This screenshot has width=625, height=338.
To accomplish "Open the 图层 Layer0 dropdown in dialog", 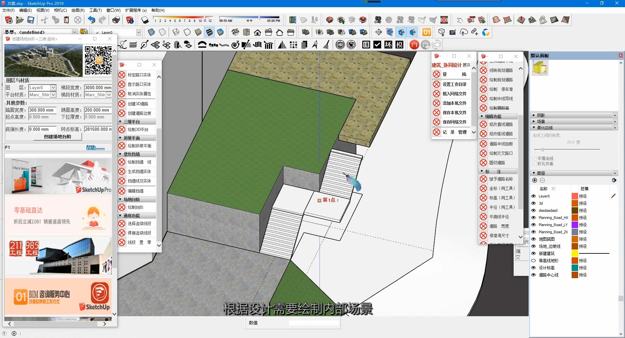I will (53, 88).
